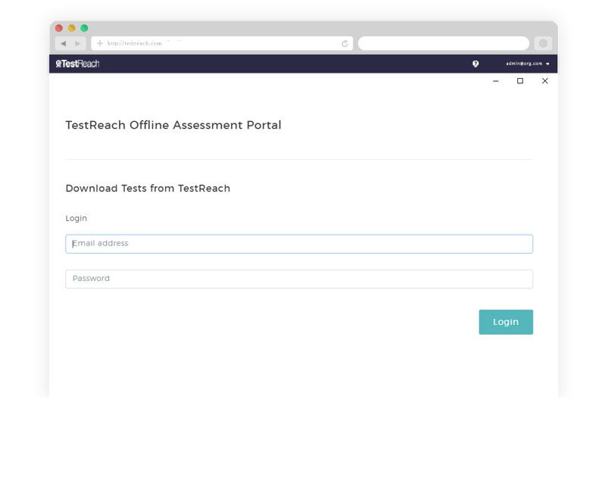Click the yellow macOS minimize dot
This screenshot has width=606, height=477.
[71, 28]
